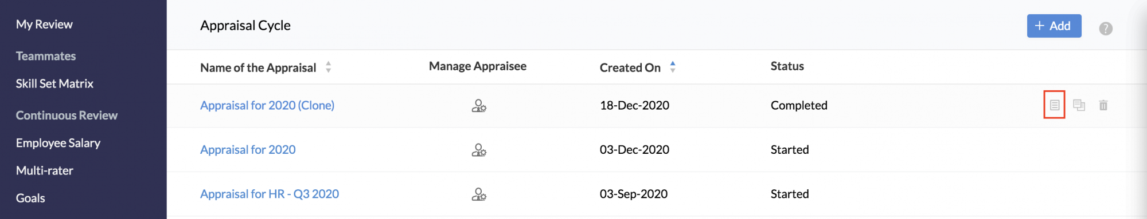Viewport: 1147px width, 219px height.
Task: View report icon for Appraisal for 2020 (Clone)
Action: pyautogui.click(x=1055, y=105)
